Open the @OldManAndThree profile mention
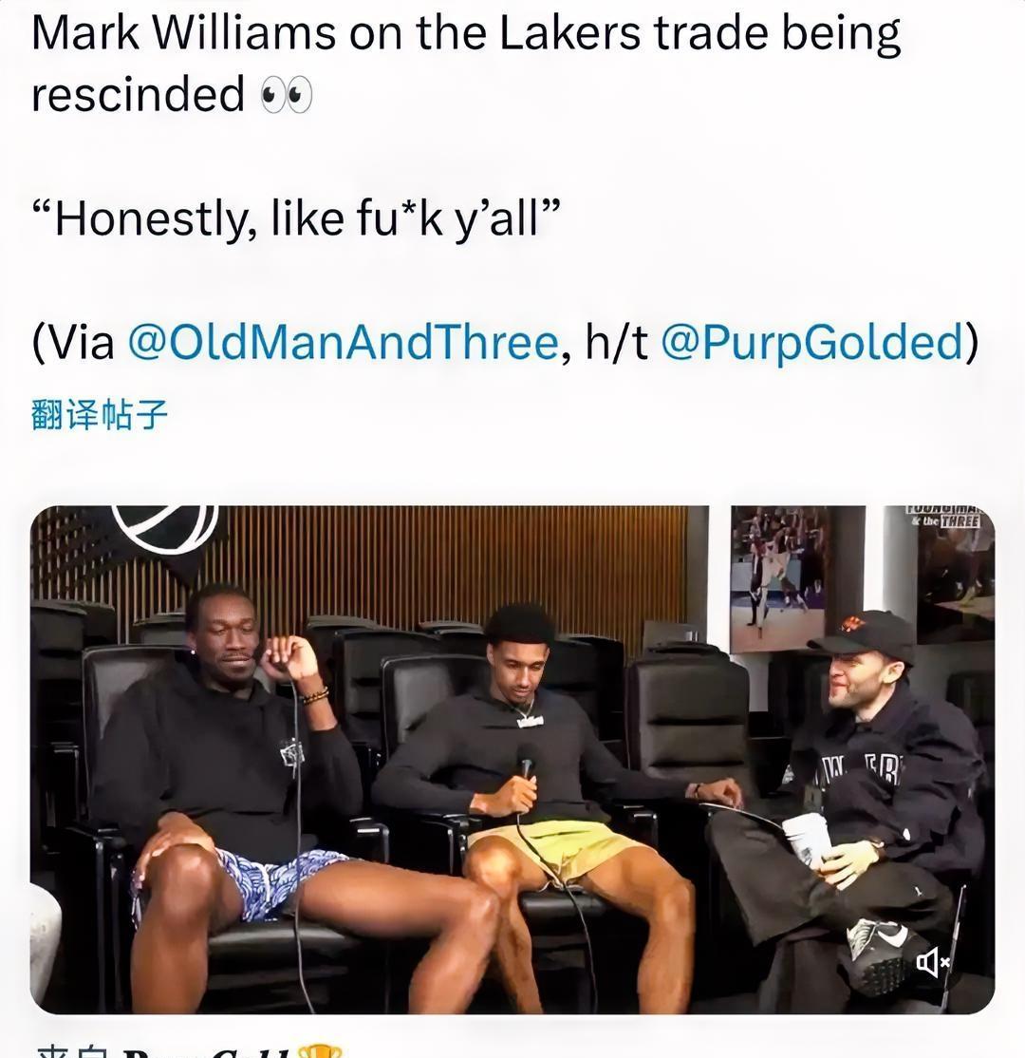 [x=343, y=341]
